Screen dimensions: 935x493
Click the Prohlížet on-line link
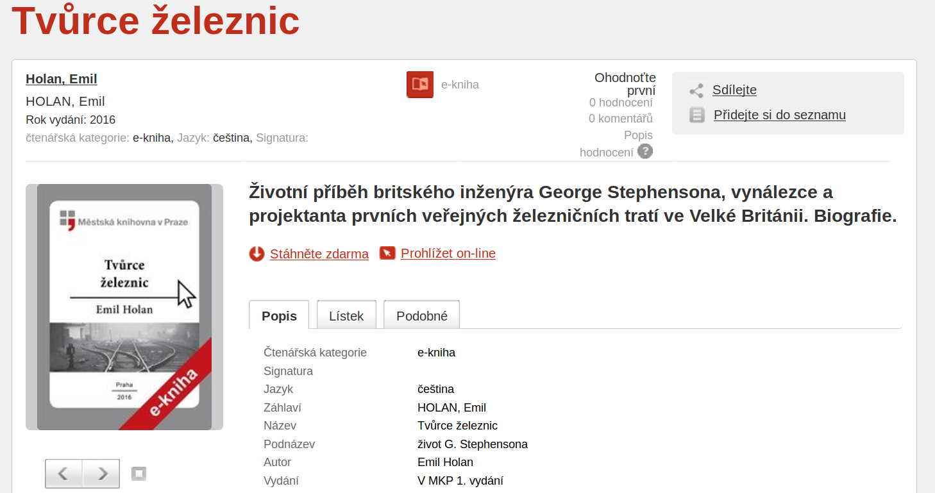(x=448, y=253)
